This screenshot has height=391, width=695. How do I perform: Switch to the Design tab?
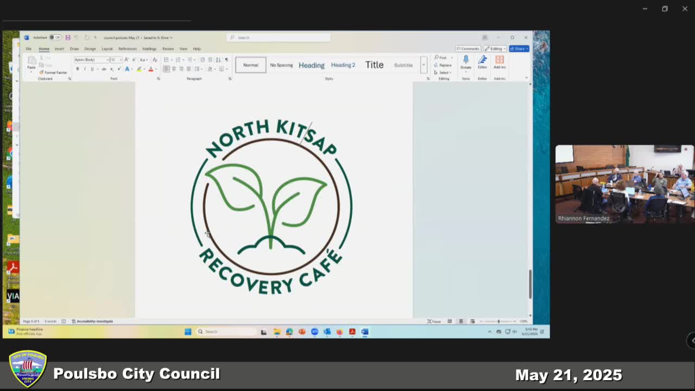pyautogui.click(x=90, y=49)
